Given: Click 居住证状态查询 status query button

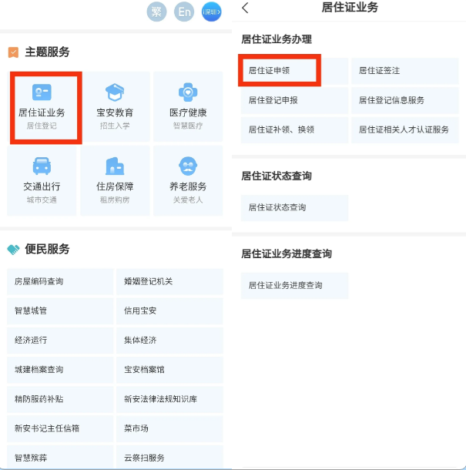Looking at the screenshot, I should click(x=294, y=208).
